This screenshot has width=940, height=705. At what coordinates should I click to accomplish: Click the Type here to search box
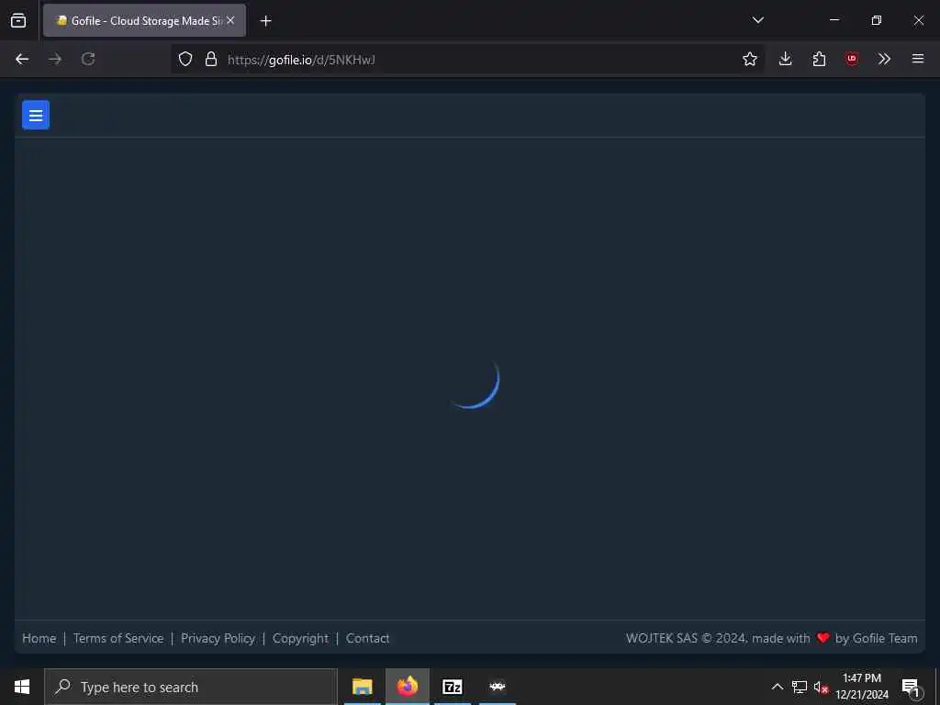(x=191, y=687)
